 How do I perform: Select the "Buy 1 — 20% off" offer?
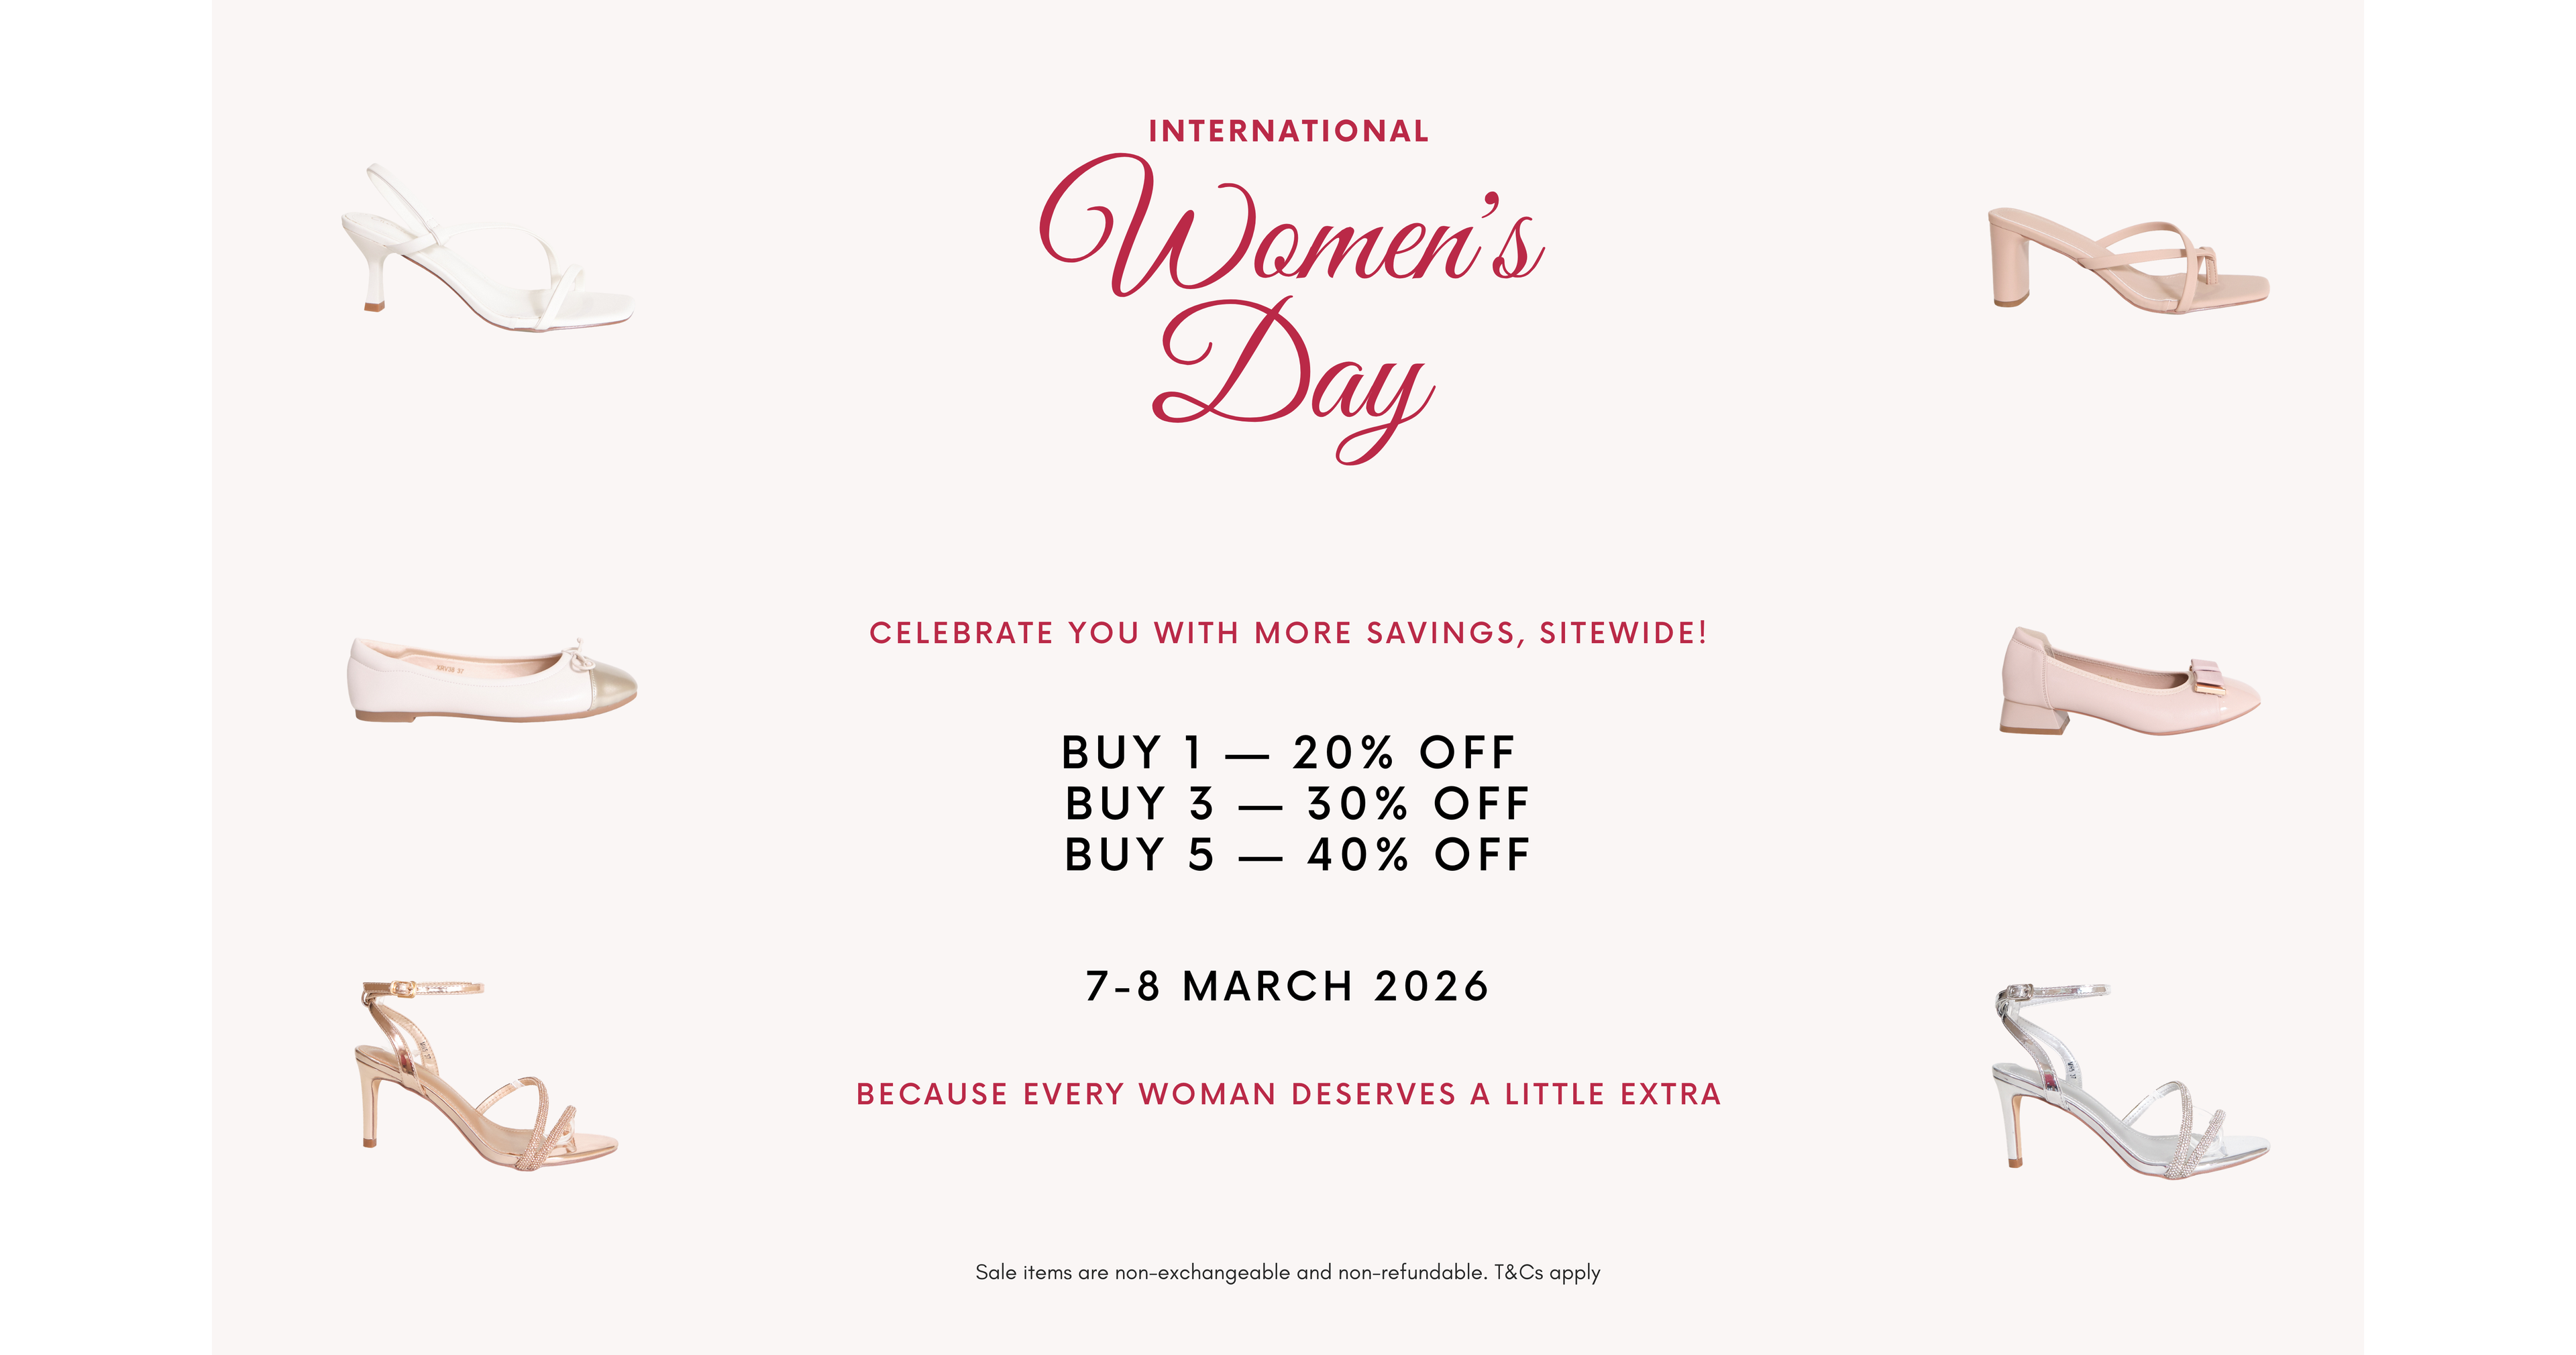point(1288,752)
